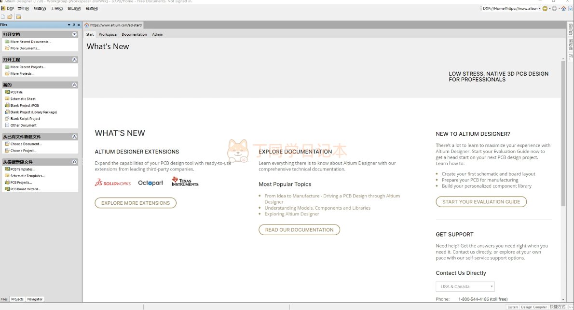Open the address bar URL dropdown

coord(540,8)
